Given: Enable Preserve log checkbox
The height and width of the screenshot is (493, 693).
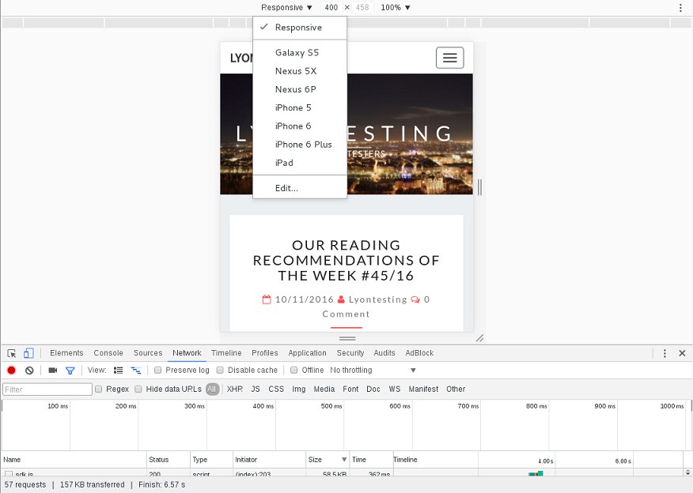Looking at the screenshot, I should (x=157, y=370).
